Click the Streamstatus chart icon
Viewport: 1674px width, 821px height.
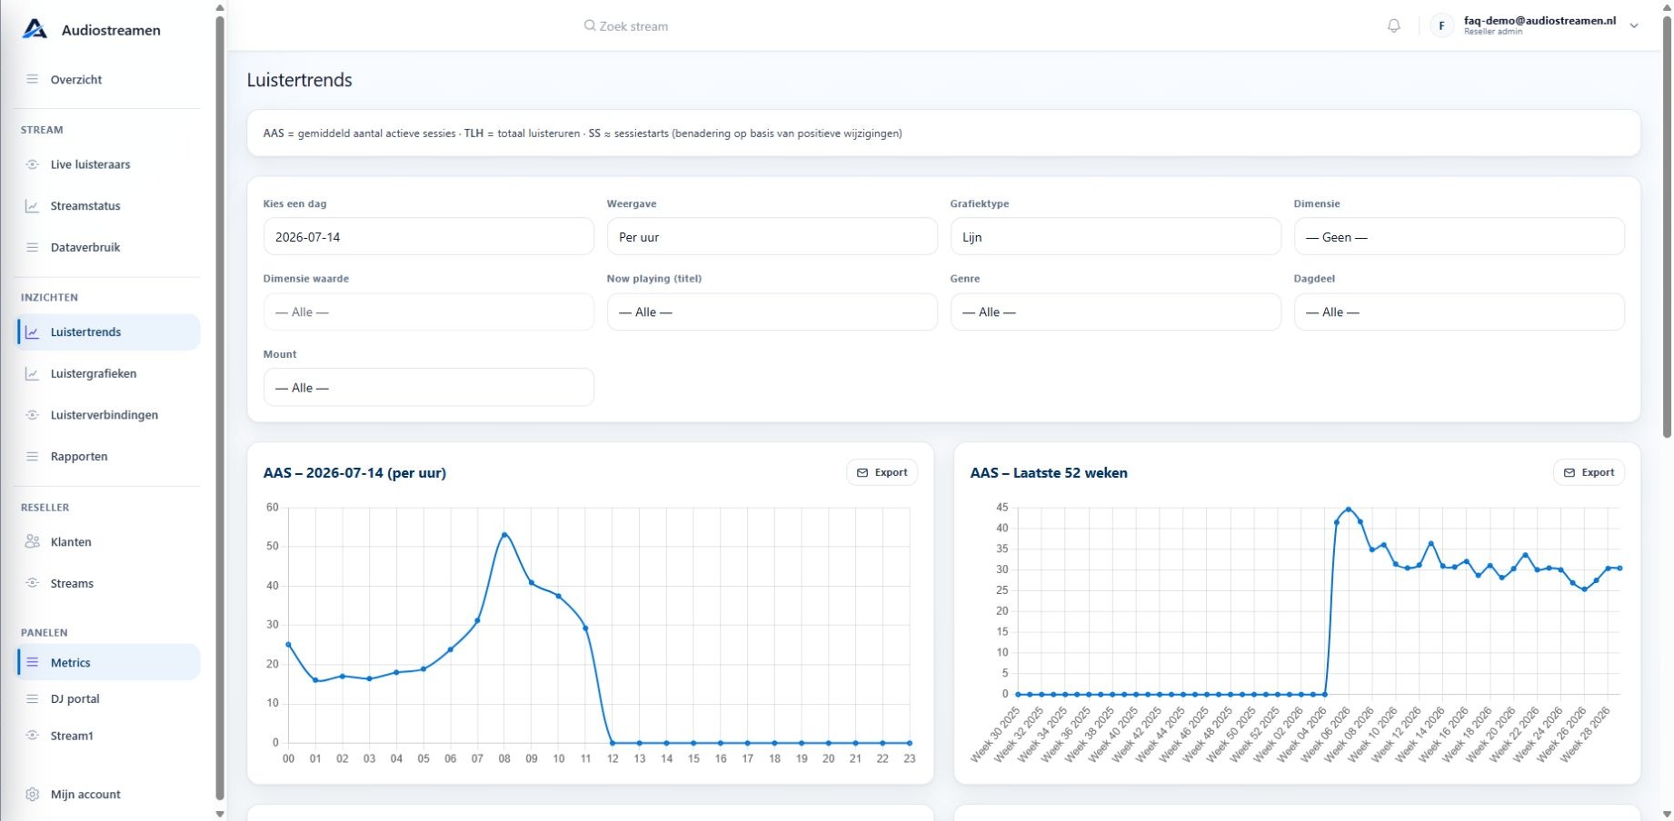tap(32, 206)
